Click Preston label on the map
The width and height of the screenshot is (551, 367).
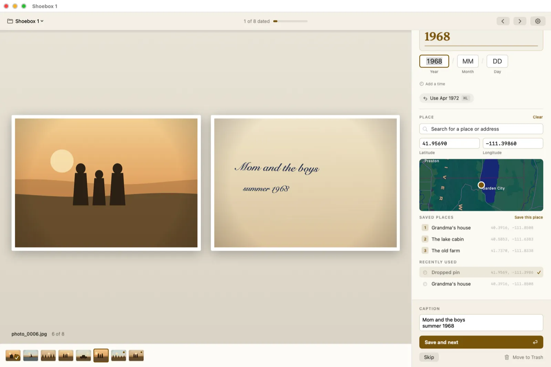[x=432, y=161]
